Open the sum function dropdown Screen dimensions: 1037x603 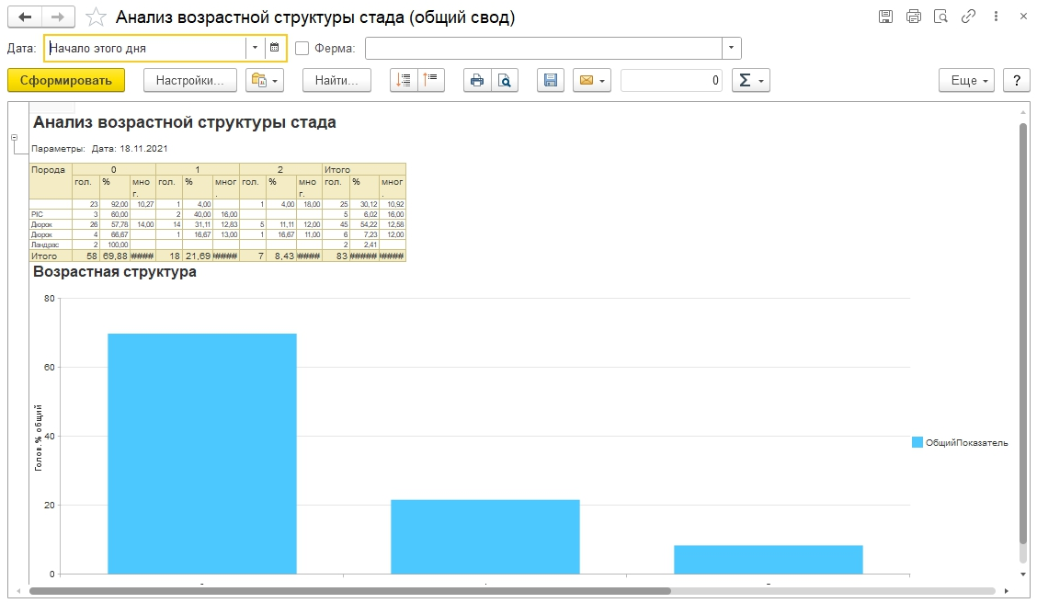click(750, 81)
